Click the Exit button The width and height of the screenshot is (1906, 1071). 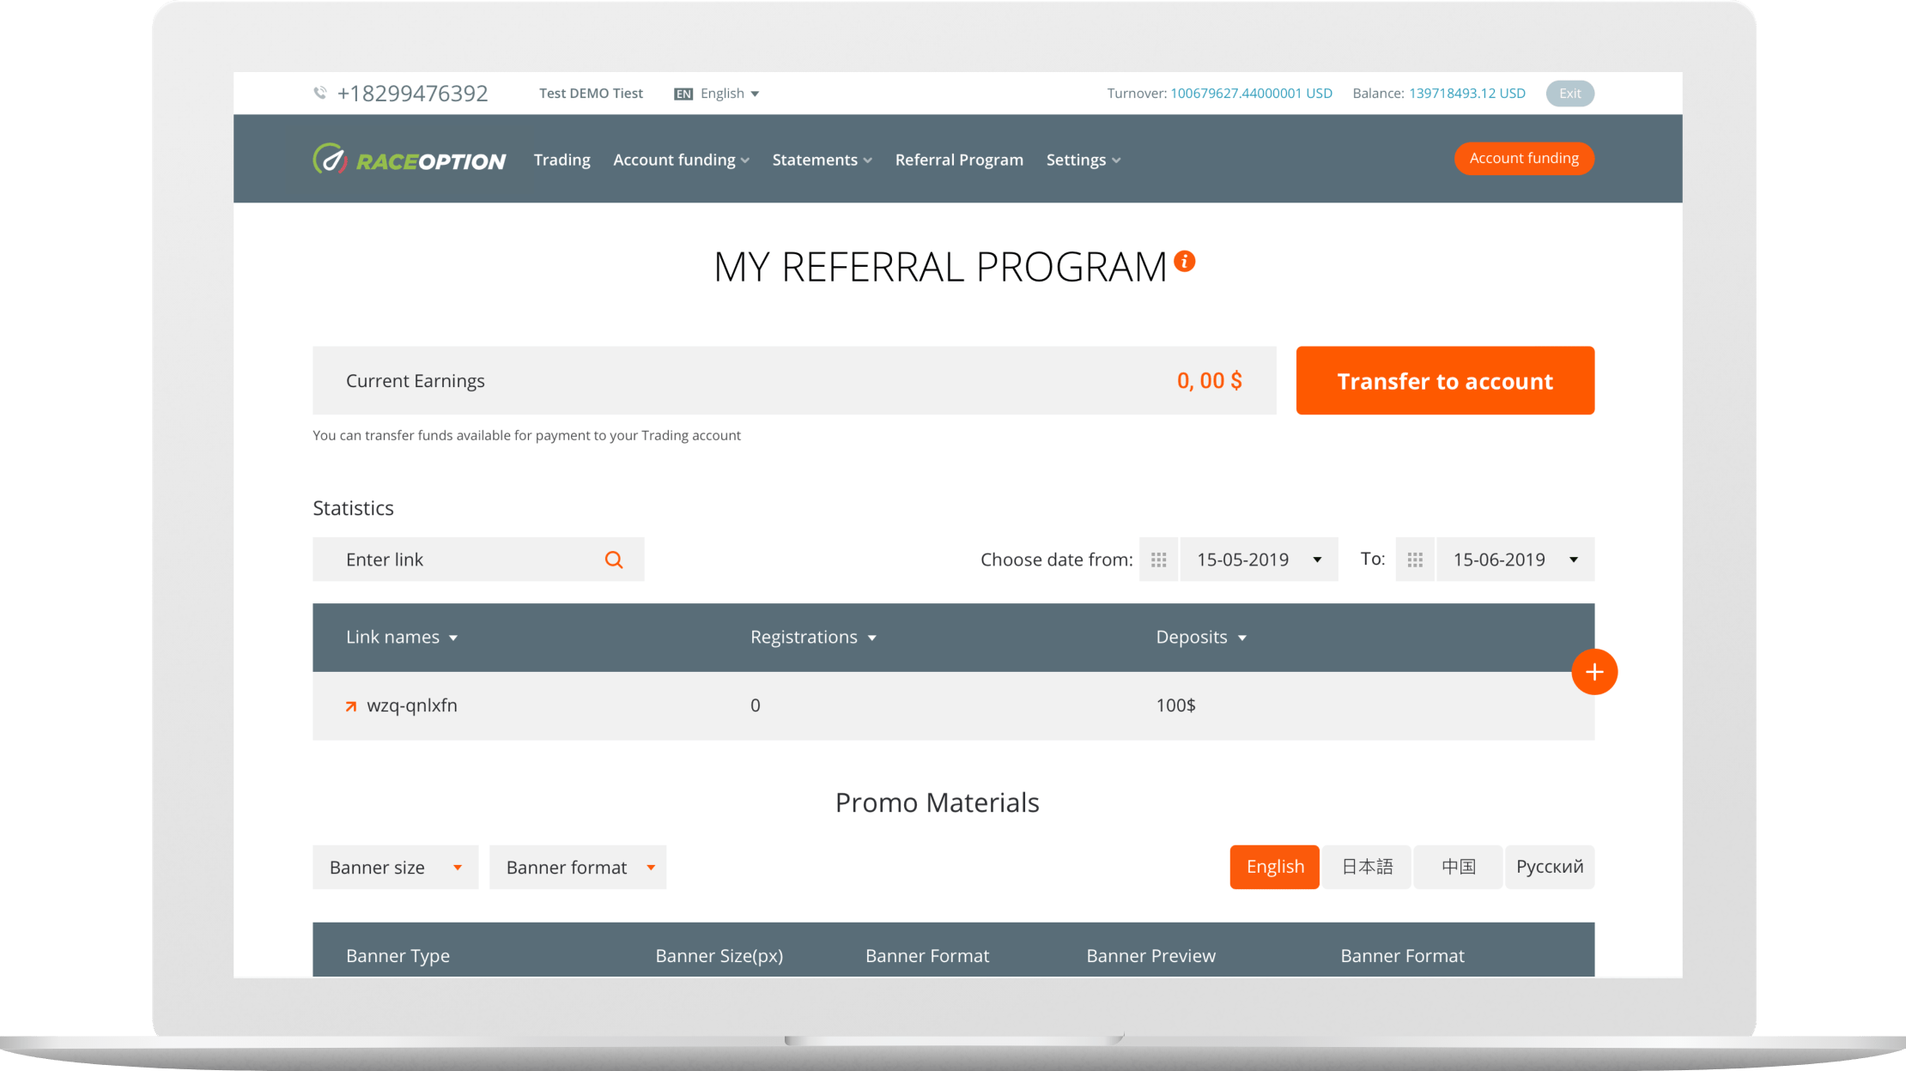(1569, 94)
